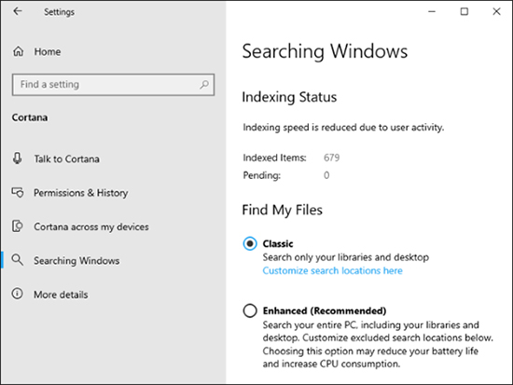Click the Cortana section header
Image resolution: width=513 pixels, height=385 pixels.
coord(30,117)
